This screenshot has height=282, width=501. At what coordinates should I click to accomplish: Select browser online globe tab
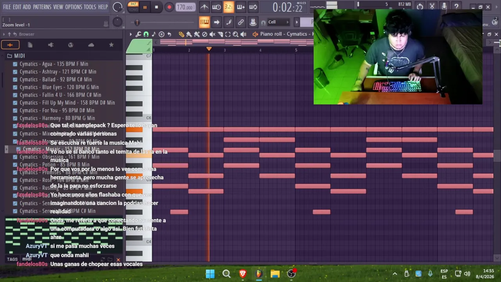pos(71,45)
